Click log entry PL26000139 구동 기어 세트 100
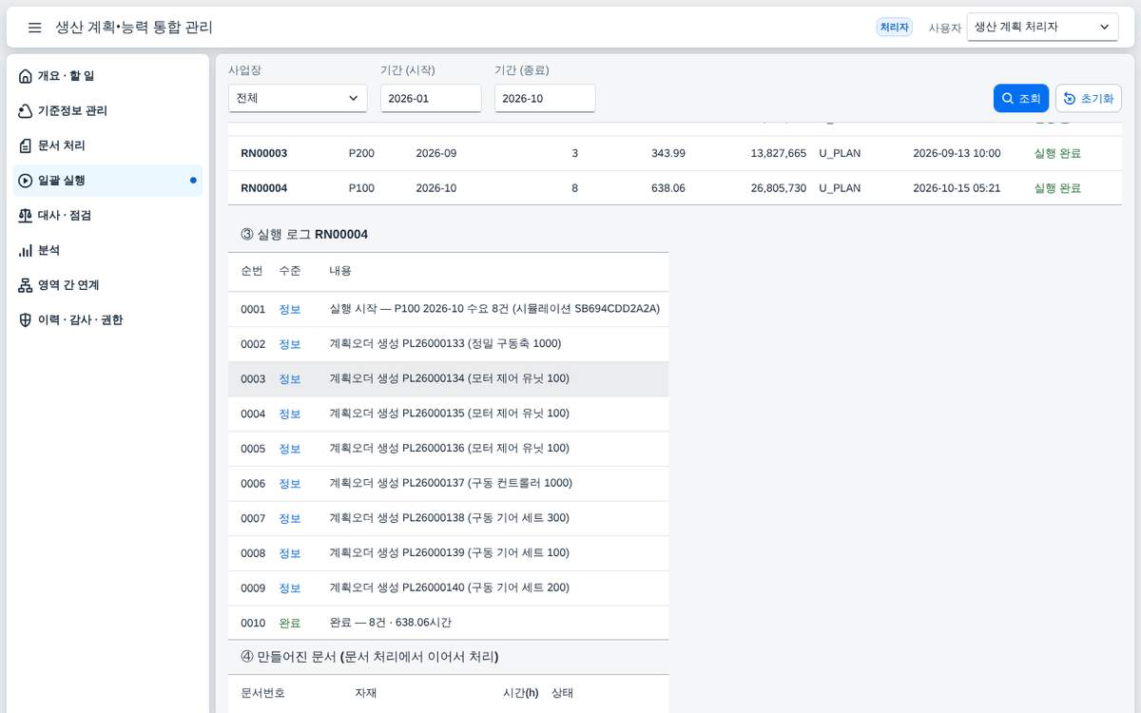Image resolution: width=1141 pixels, height=713 pixels. click(449, 552)
